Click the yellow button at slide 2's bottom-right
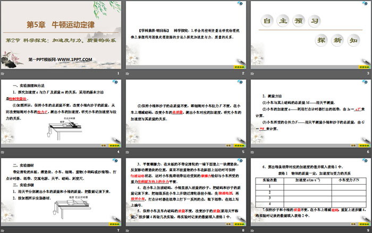The width and height of the screenshot is (372, 233). 236,67
